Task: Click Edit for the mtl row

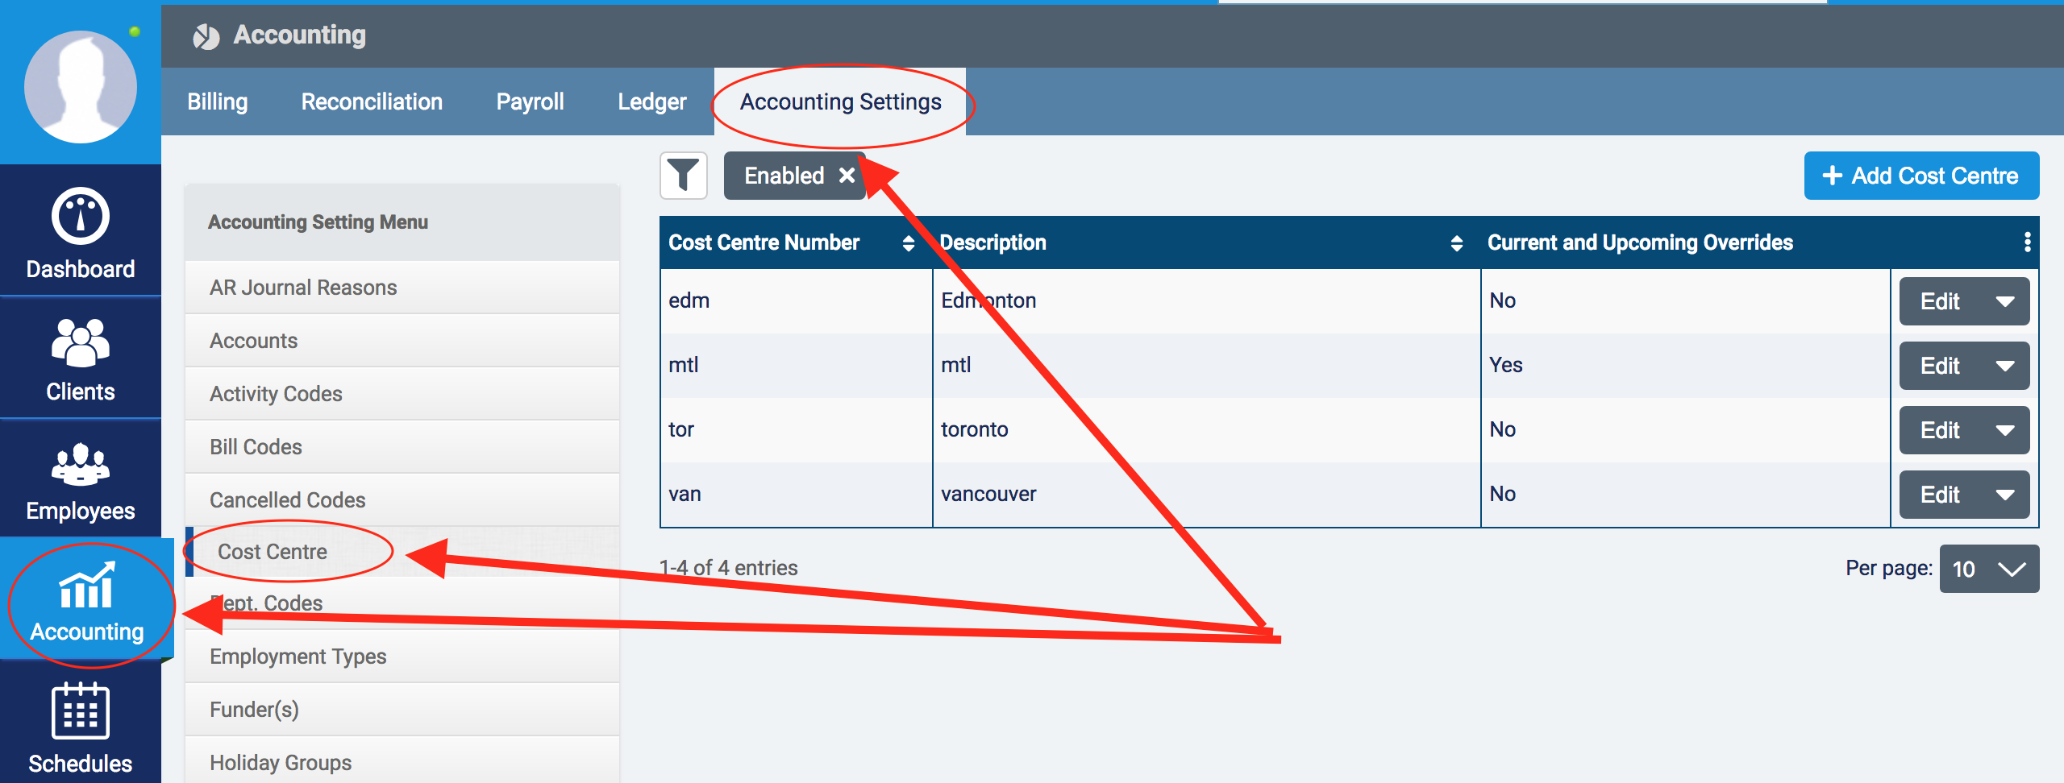Action: 1940,366
